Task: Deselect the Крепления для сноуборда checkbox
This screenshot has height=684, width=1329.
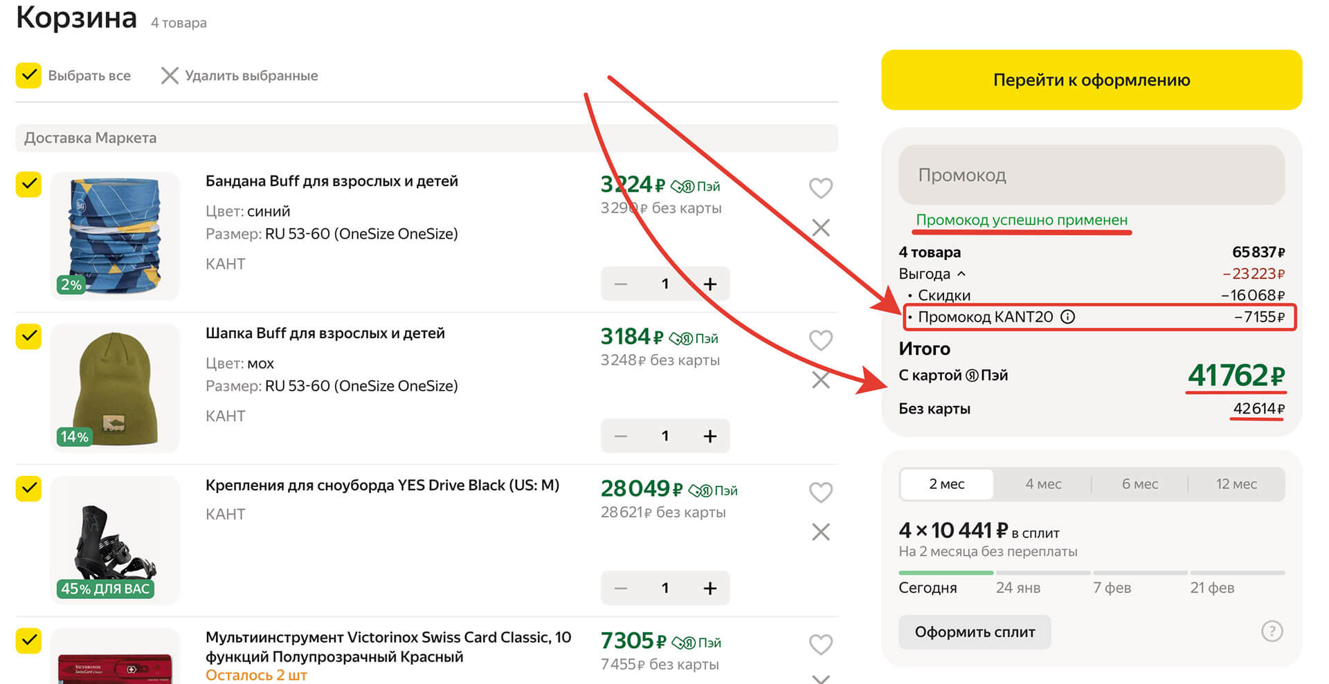Action: point(29,488)
